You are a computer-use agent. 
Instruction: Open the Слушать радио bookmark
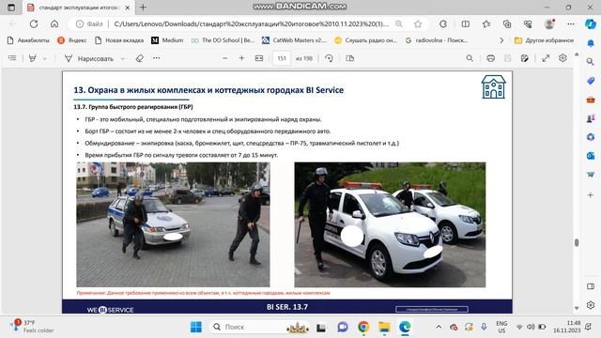(x=365, y=40)
